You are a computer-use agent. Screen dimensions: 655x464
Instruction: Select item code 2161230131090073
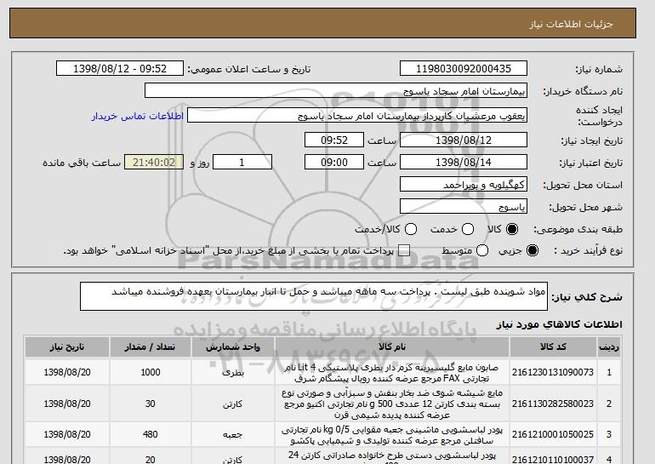point(553,372)
